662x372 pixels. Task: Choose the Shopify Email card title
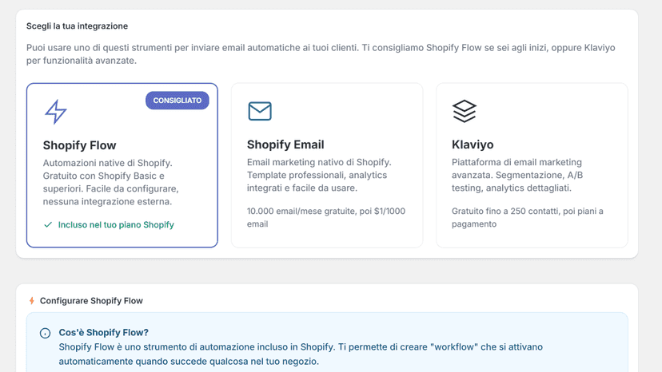tap(285, 144)
